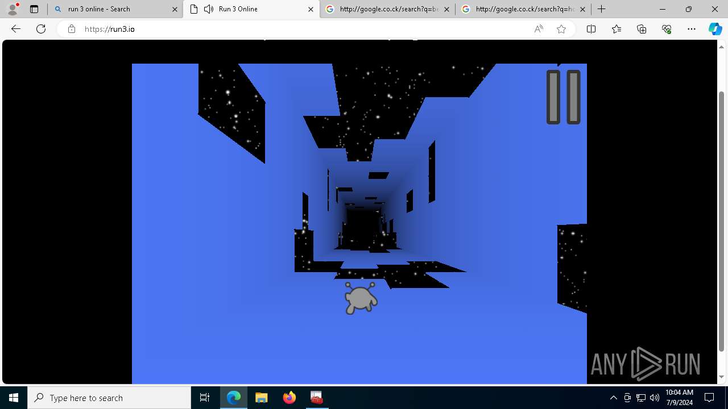Close the first google.co.ck tab

coord(446,9)
